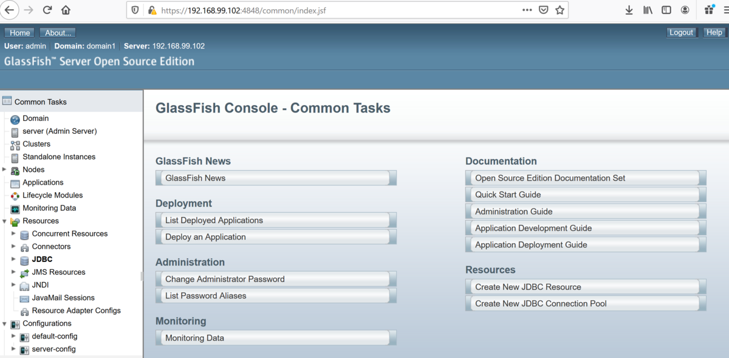The height and width of the screenshot is (358, 729).
Task: Open the Help button
Action: [x=714, y=32]
